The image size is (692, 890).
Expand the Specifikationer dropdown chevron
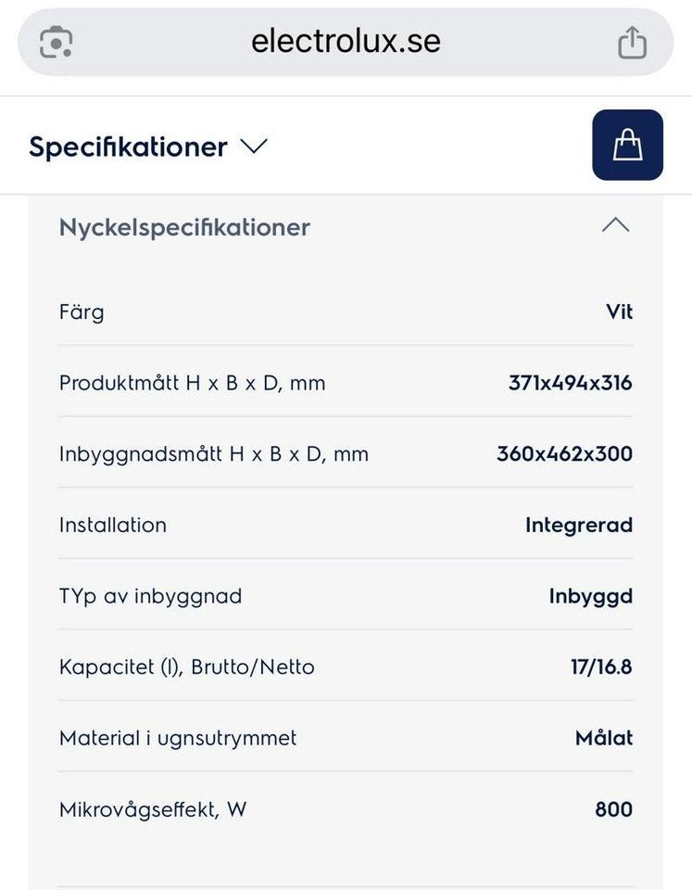point(253,146)
